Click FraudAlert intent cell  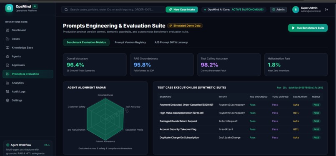click(x=226, y=129)
